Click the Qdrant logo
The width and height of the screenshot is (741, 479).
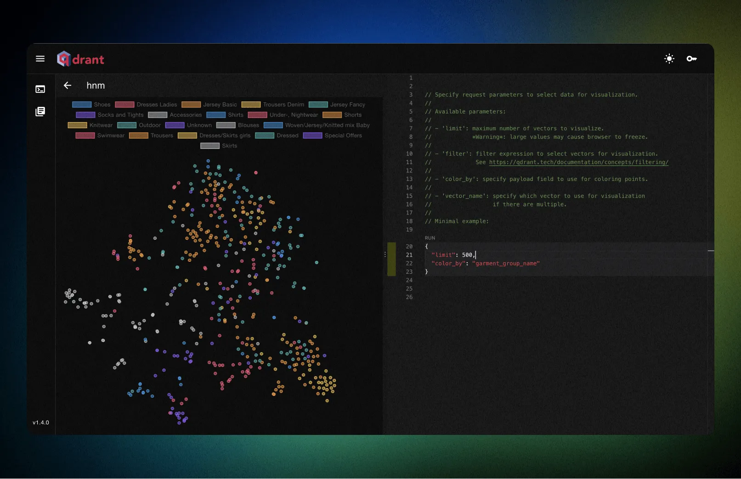(x=81, y=59)
